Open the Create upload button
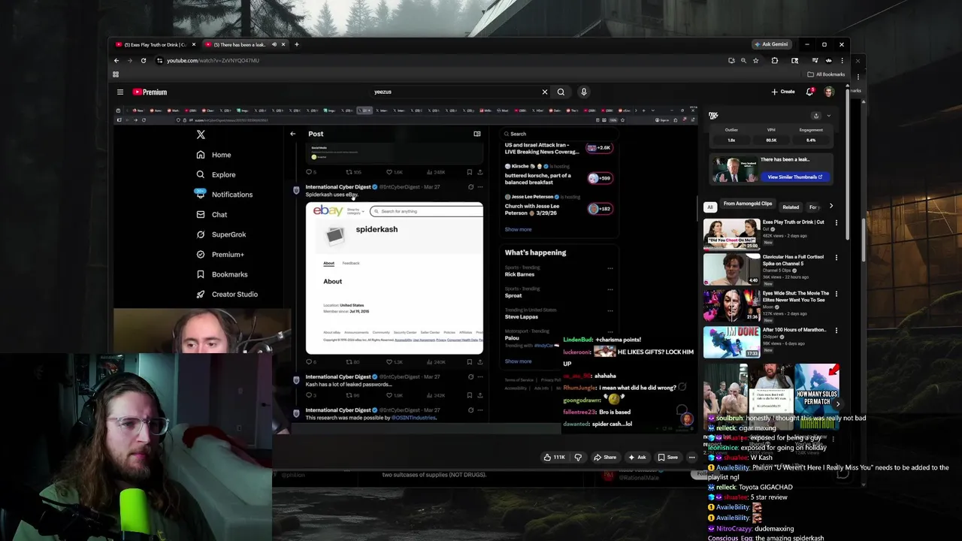The image size is (962, 541). tap(783, 92)
